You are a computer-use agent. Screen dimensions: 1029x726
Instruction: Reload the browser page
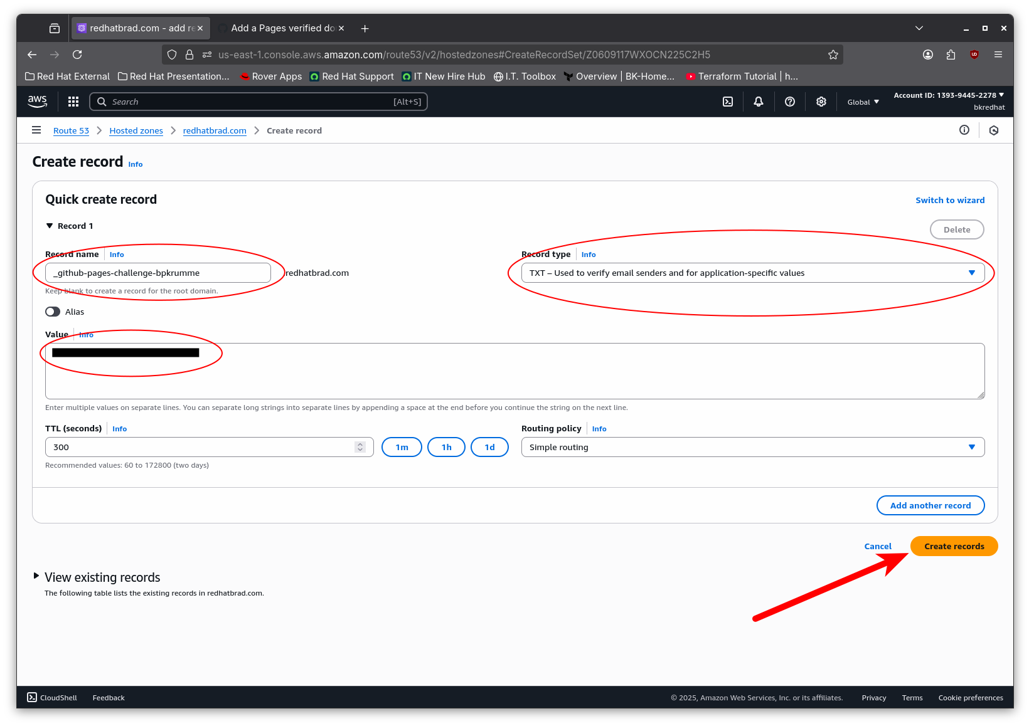(77, 55)
